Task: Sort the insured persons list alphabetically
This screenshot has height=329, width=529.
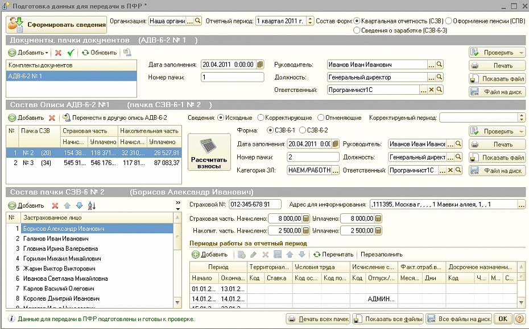Action: (92, 205)
